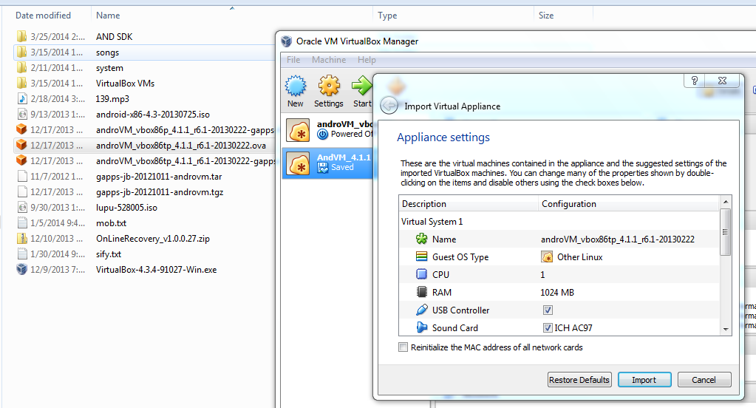Click the mob.txt text file icon

pos(21,222)
